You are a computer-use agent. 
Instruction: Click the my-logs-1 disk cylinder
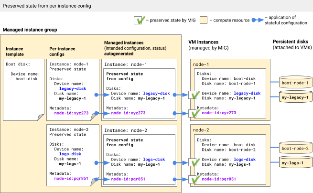pos(295,163)
